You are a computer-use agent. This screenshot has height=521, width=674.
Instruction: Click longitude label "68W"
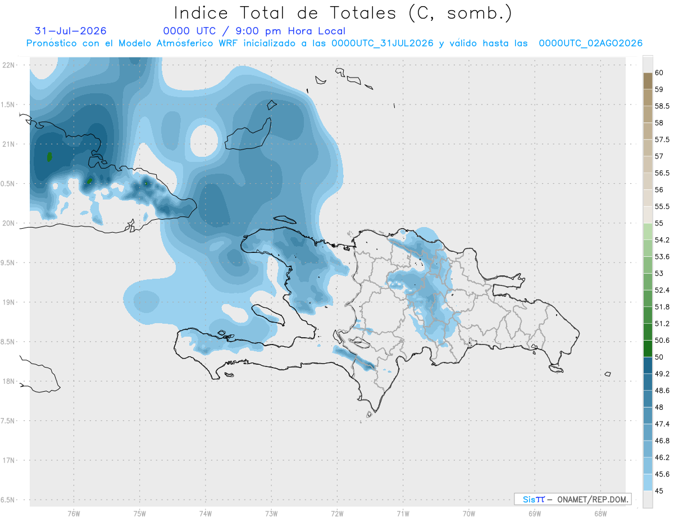(x=600, y=513)
